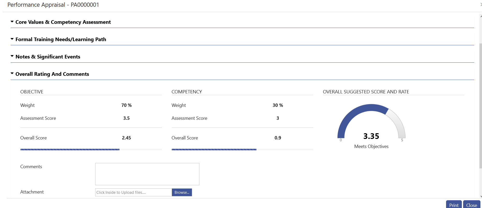
Task: Toggle the Formal Training Needs/Learning Path triangle
Action: (x=12, y=39)
